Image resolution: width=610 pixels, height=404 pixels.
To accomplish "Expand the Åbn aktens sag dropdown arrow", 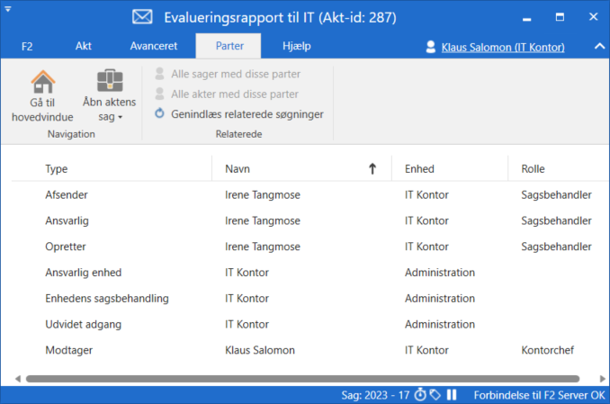I will pyautogui.click(x=120, y=117).
